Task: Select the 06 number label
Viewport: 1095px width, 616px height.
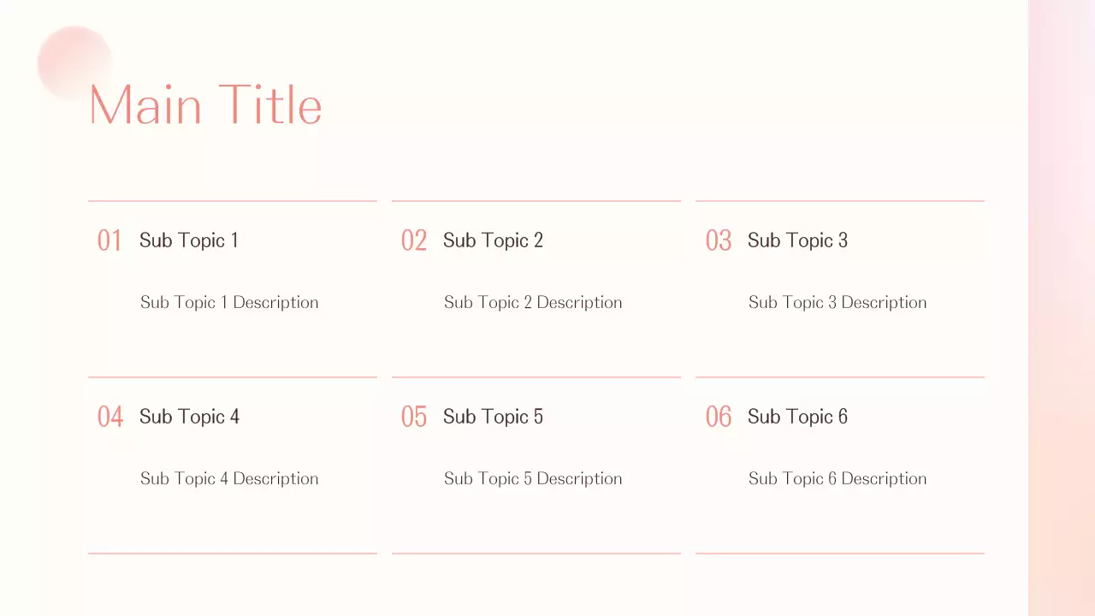Action: coord(719,417)
